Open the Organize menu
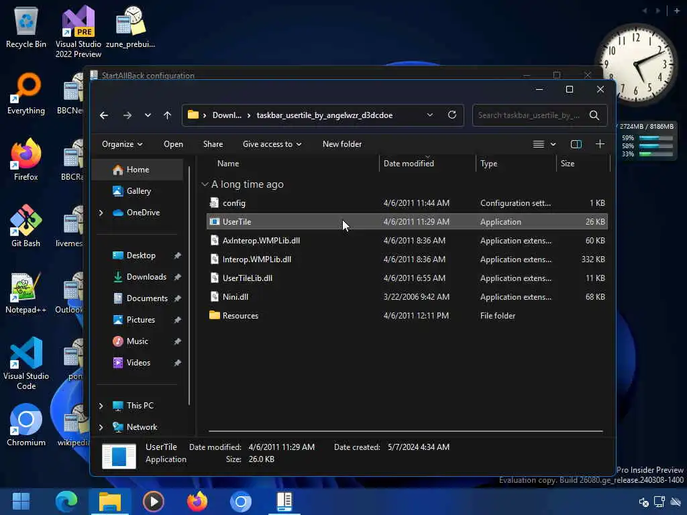This screenshot has height=515, width=687. point(122,144)
